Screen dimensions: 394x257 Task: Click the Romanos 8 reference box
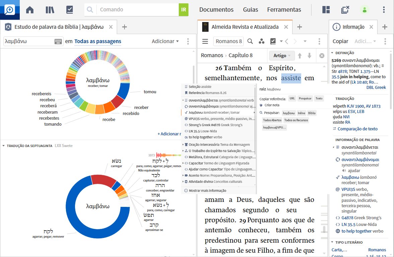[x=228, y=41]
